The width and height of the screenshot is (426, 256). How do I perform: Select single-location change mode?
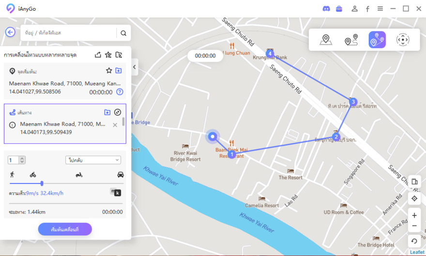(326, 40)
